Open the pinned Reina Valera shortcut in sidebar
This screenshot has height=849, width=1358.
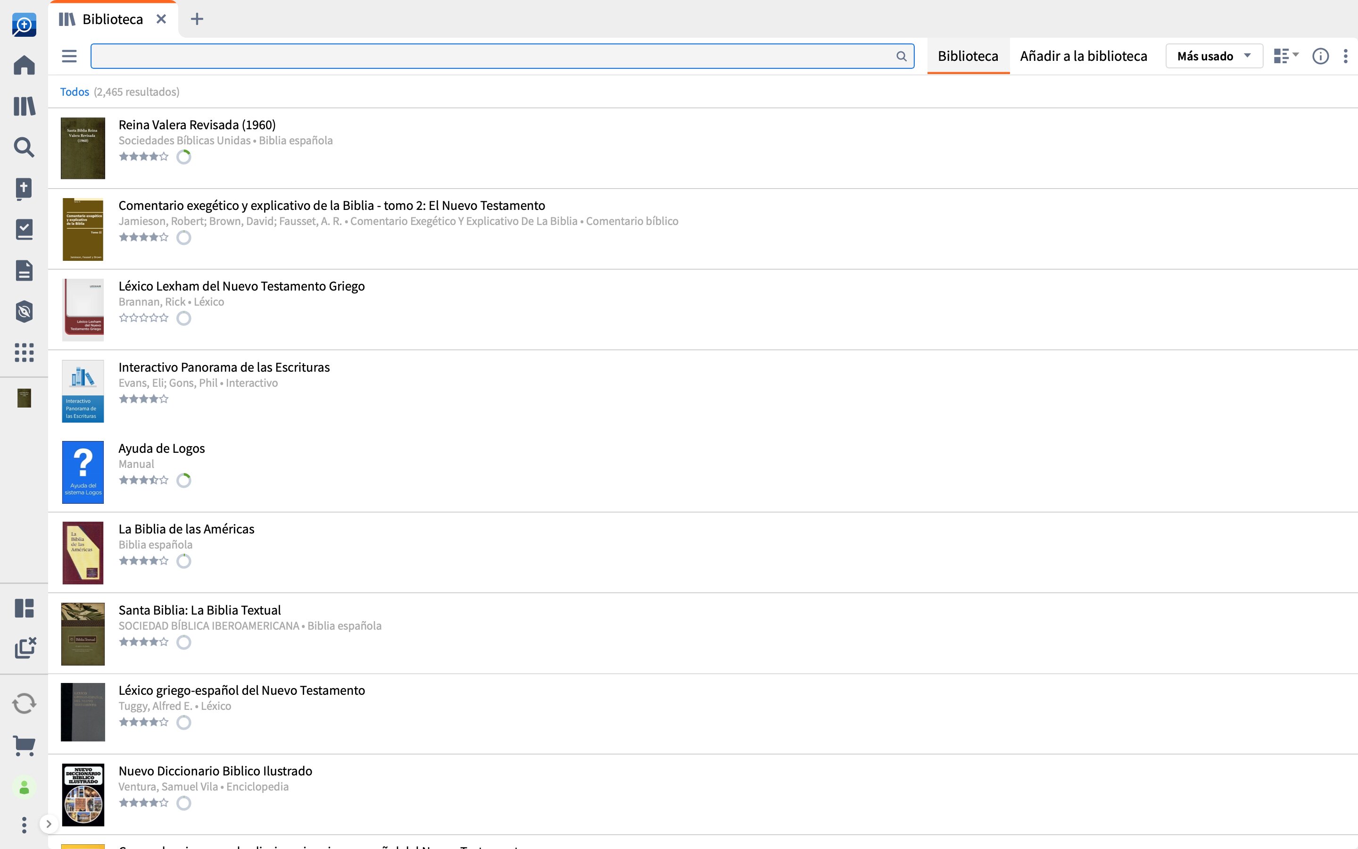[x=24, y=398]
